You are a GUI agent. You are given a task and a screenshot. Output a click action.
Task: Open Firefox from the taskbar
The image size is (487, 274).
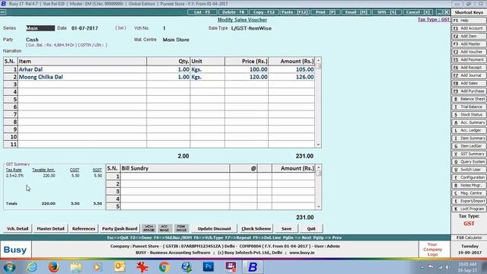point(54,267)
